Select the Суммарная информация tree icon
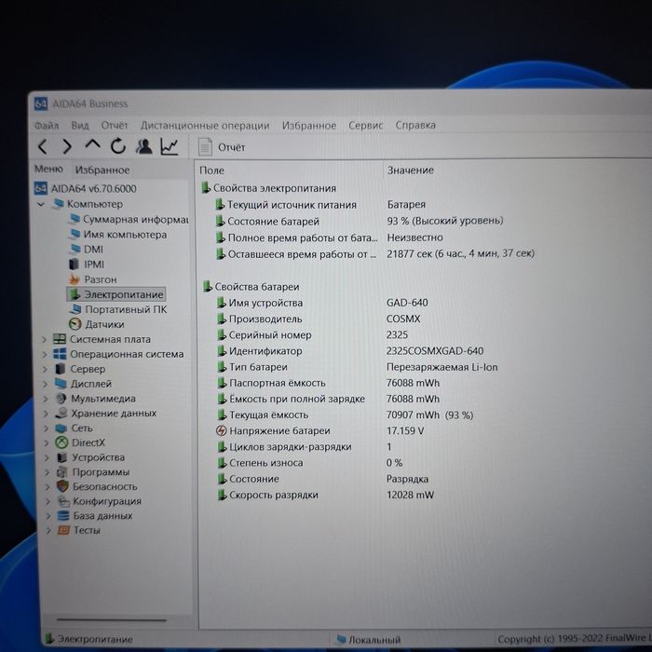The width and height of the screenshot is (652, 652). (x=75, y=219)
